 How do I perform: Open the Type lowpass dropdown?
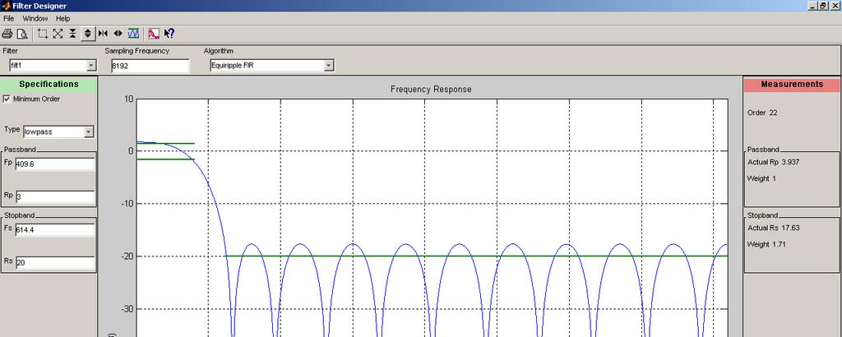pos(89,132)
